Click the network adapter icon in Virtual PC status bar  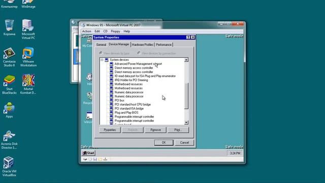(x=105, y=159)
